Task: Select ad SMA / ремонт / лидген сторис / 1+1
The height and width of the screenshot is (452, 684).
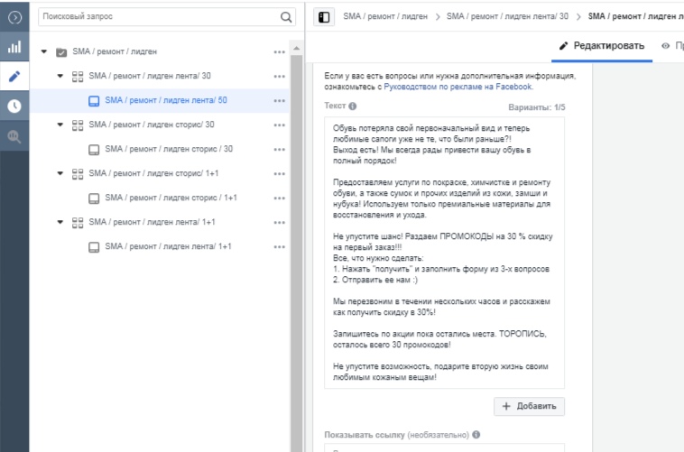Action: (159, 198)
